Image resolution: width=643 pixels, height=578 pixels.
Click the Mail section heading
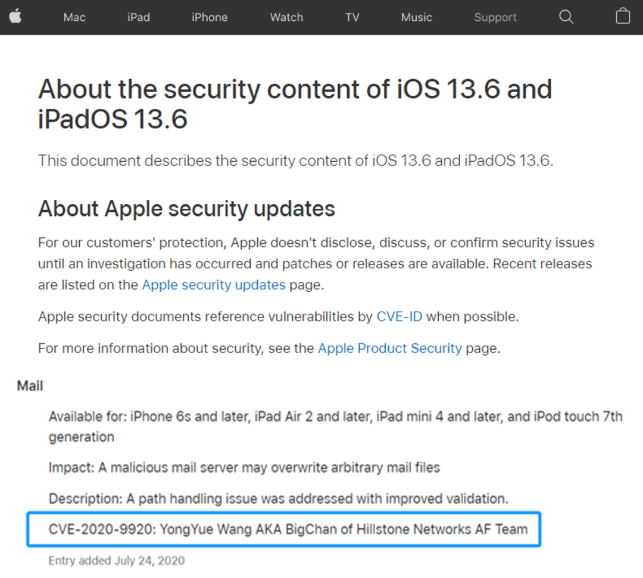pos(30,386)
